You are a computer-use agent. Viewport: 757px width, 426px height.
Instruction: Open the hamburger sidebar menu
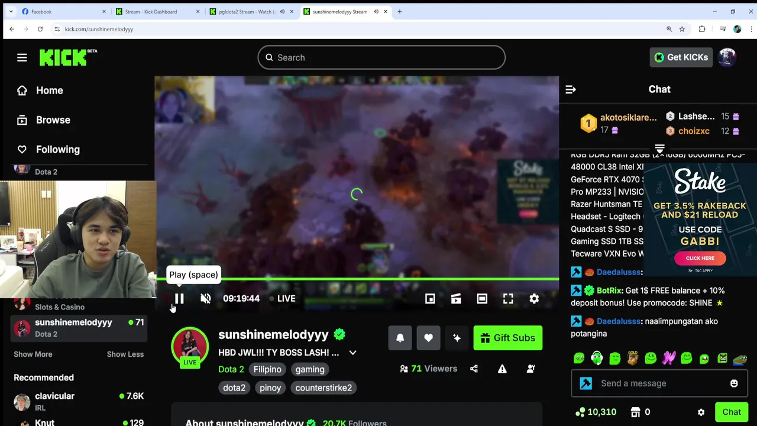[22, 57]
